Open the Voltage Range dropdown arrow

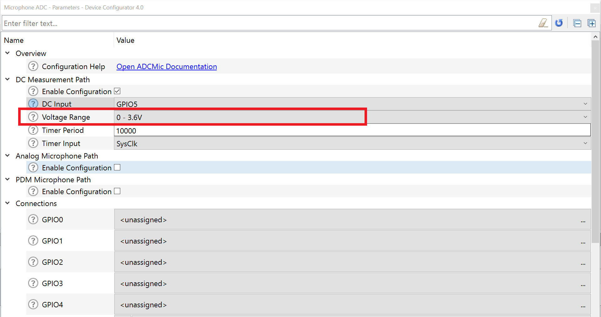tap(585, 117)
